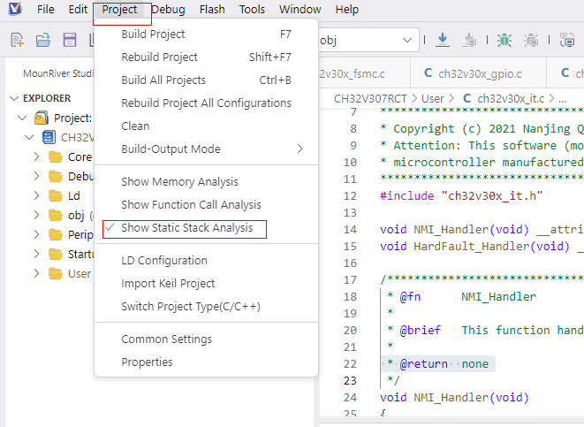Toggle Show Static Stack Analysis checkmark
The height and width of the screenshot is (427, 584).
(x=110, y=227)
